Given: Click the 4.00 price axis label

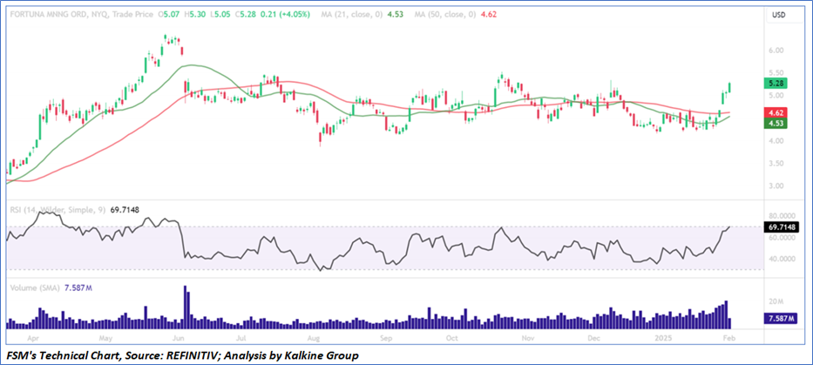Looking at the screenshot, I should click(776, 141).
